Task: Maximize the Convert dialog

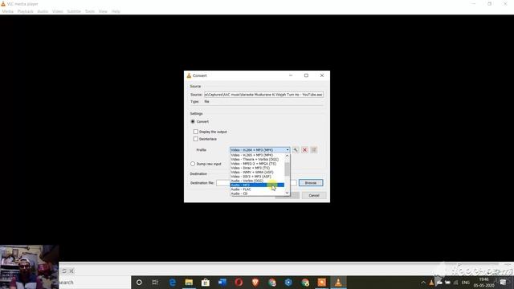Action: click(x=306, y=75)
